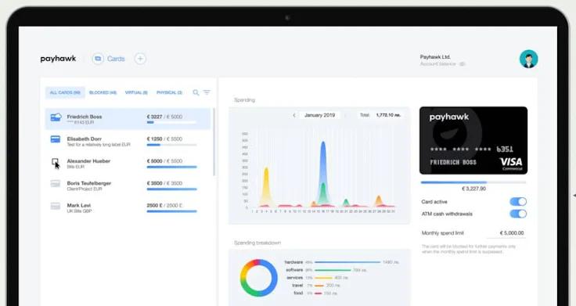The width and height of the screenshot is (576, 306).
Task: Edit the Monthly spend limit field
Action: point(506,233)
